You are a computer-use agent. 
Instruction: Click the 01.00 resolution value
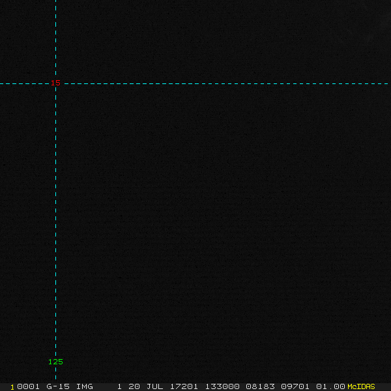[330, 386]
